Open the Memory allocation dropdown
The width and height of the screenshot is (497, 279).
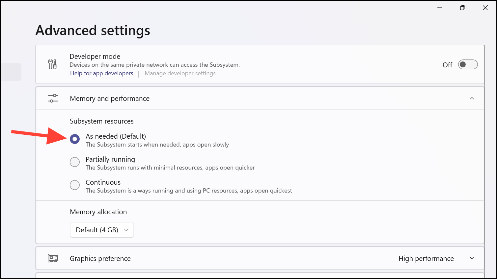(102, 230)
